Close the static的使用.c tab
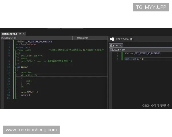 coord(23,34)
